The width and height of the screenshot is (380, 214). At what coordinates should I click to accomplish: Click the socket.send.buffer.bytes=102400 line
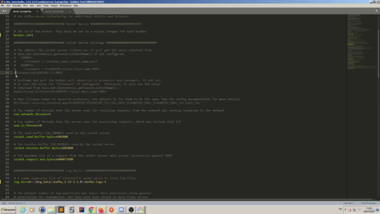coord(41,137)
